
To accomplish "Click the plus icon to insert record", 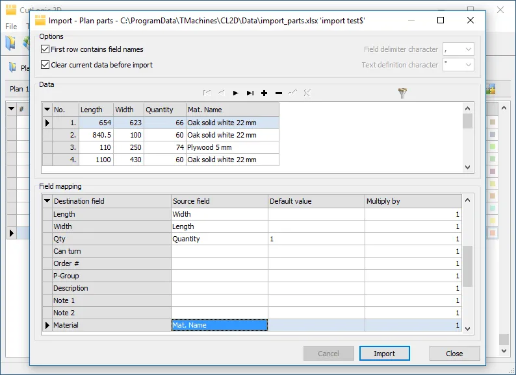I will pyautogui.click(x=264, y=93).
